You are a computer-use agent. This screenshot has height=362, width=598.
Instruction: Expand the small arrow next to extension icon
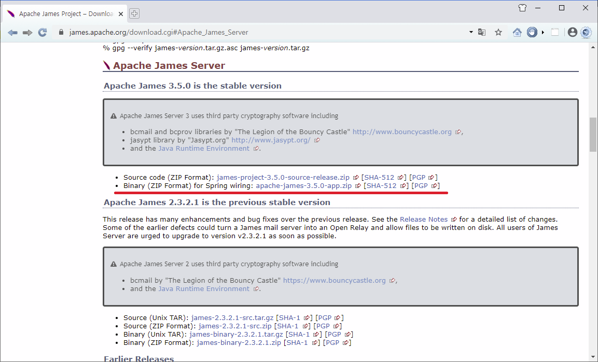point(543,32)
